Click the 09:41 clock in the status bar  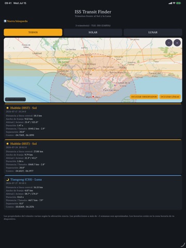point(8,3)
